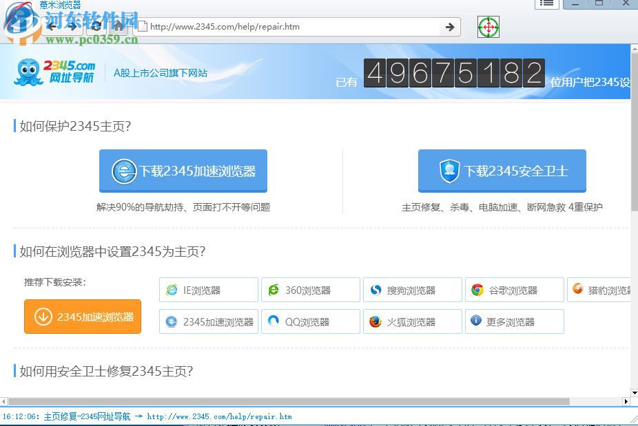Click the browser forward arrow
Viewport: 638px width, 426px height.
pyautogui.click(x=73, y=27)
